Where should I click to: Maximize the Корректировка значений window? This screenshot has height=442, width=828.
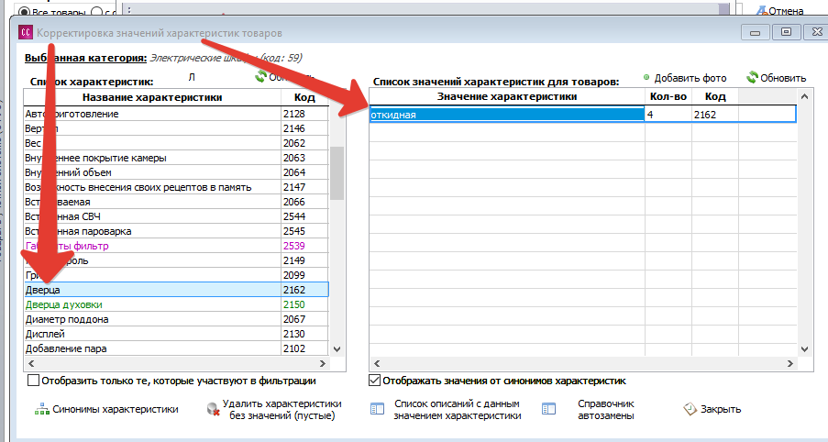[786, 32]
